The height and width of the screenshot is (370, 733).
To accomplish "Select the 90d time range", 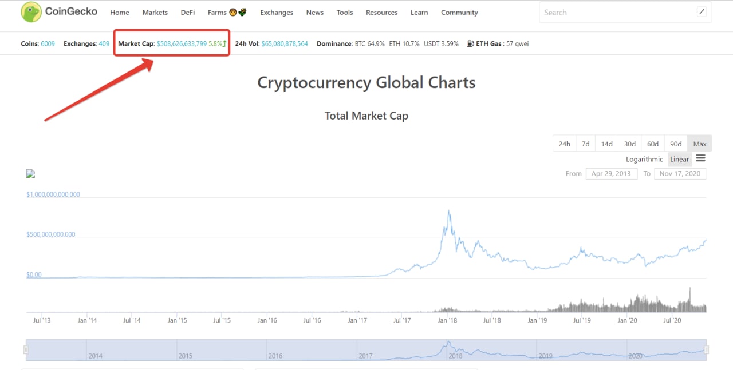I will click(676, 144).
